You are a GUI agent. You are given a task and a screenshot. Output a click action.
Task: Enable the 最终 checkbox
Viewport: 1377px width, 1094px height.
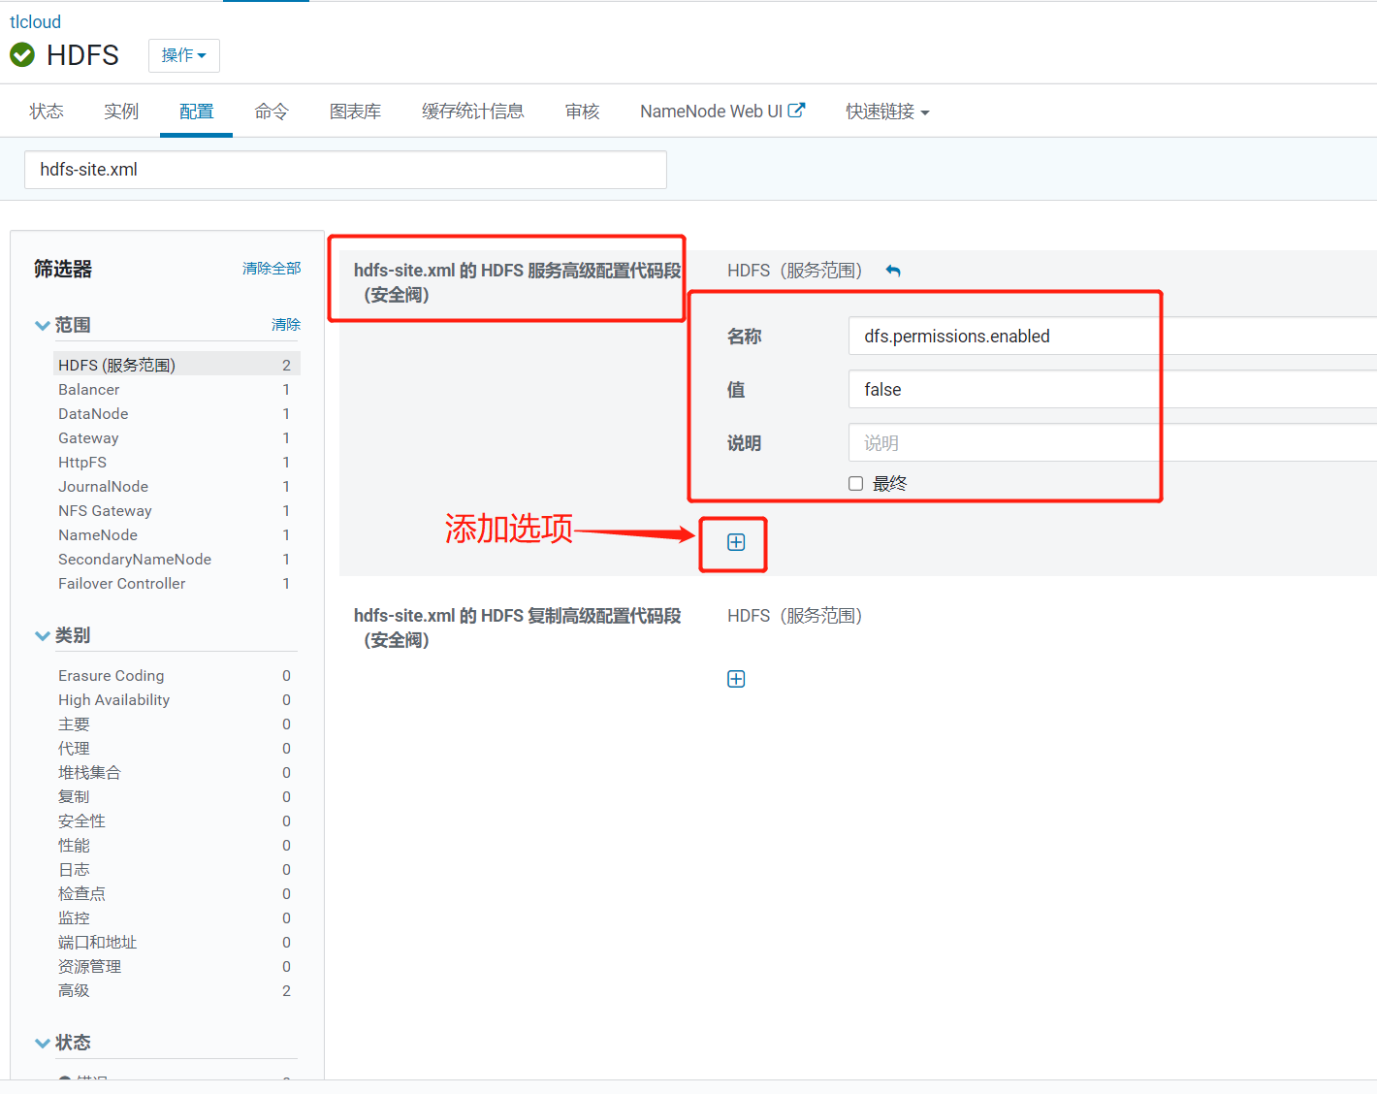coord(855,482)
